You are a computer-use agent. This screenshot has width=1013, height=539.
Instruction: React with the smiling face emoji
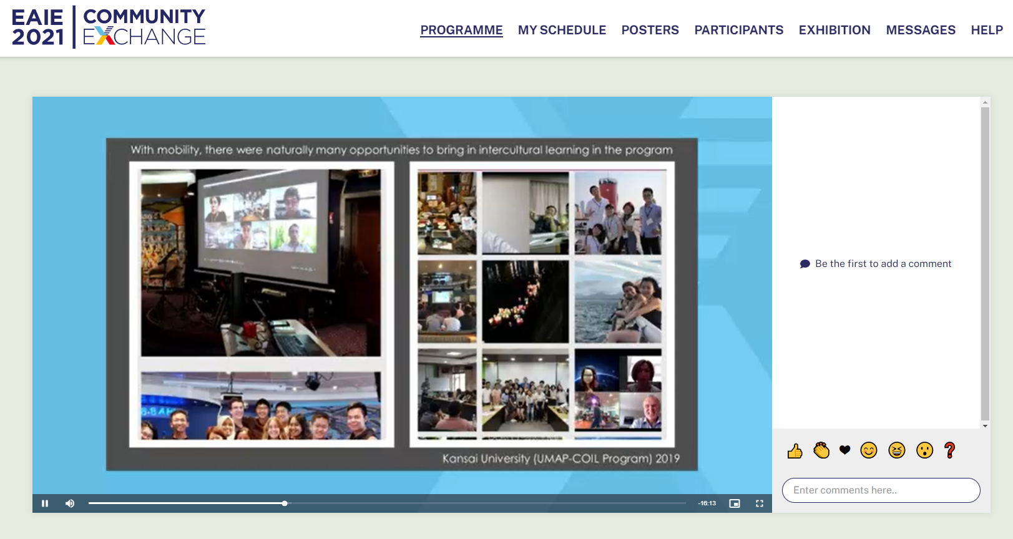tap(869, 450)
